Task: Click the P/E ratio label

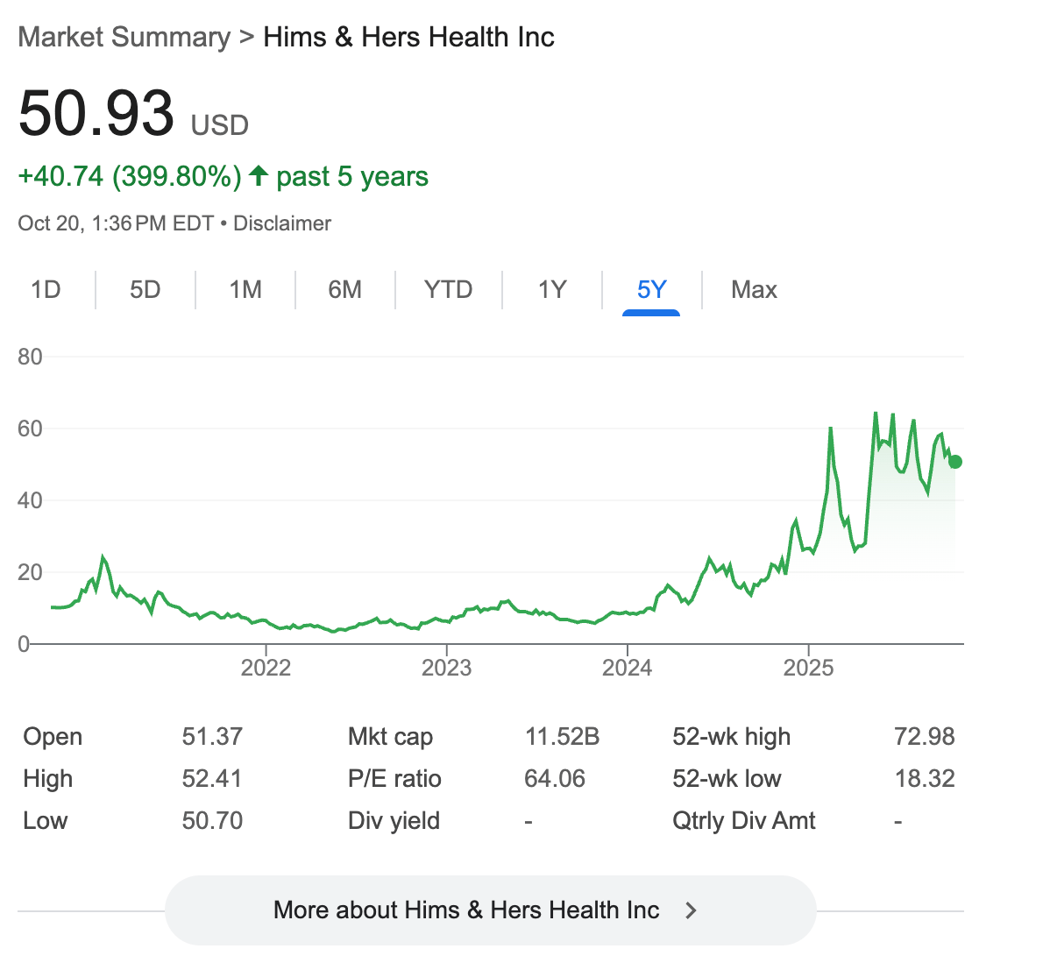Action: point(394,779)
